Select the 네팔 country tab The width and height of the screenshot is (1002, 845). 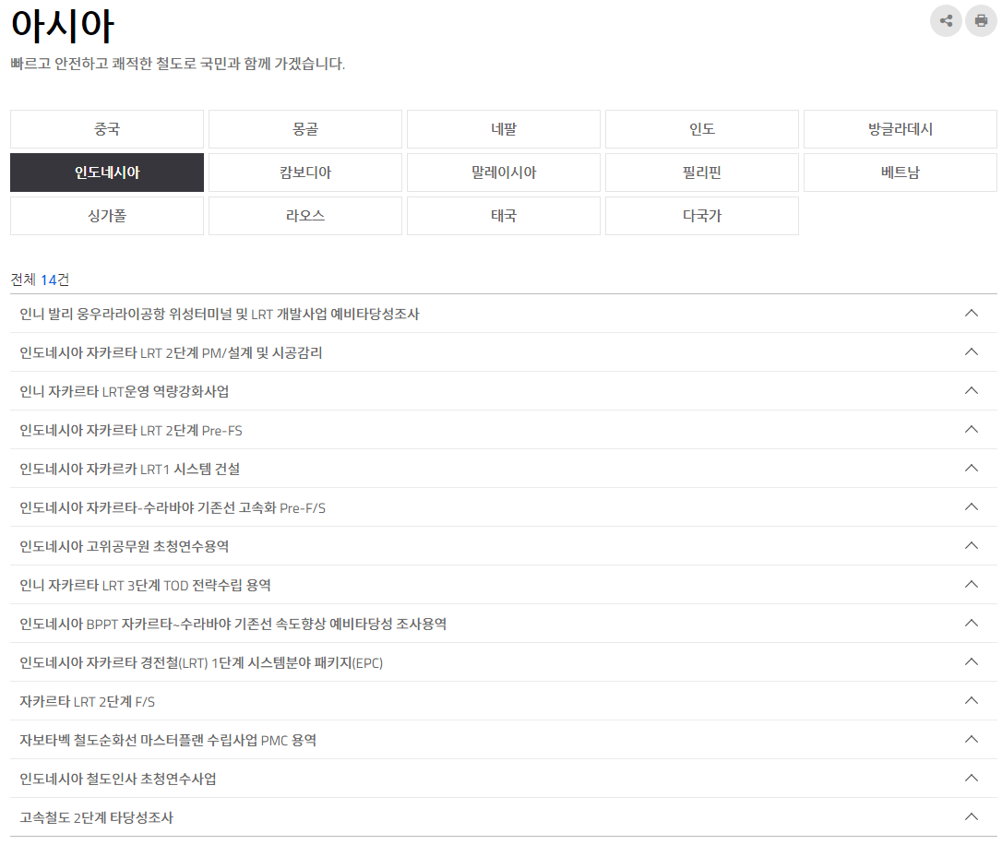pyautogui.click(x=504, y=129)
